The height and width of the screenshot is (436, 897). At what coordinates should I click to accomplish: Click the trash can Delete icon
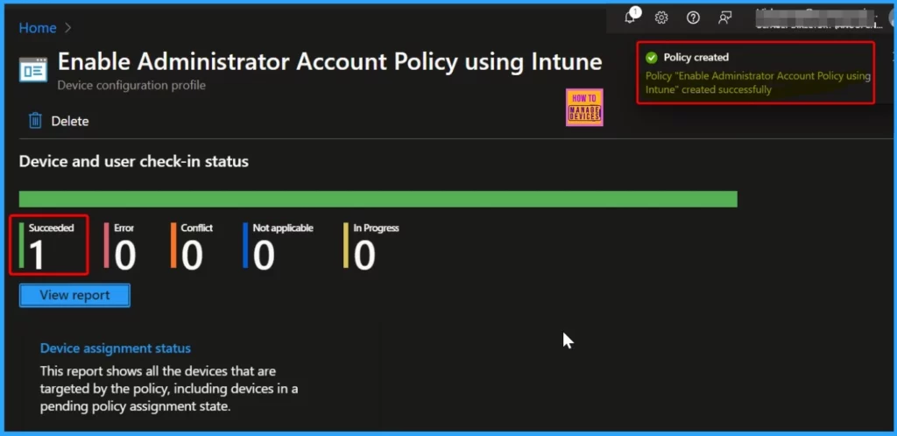[x=35, y=121]
